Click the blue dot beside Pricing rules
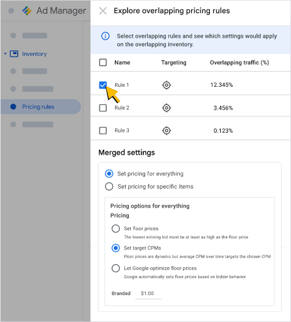Image resolution: width=291 pixels, height=322 pixels. click(x=13, y=107)
